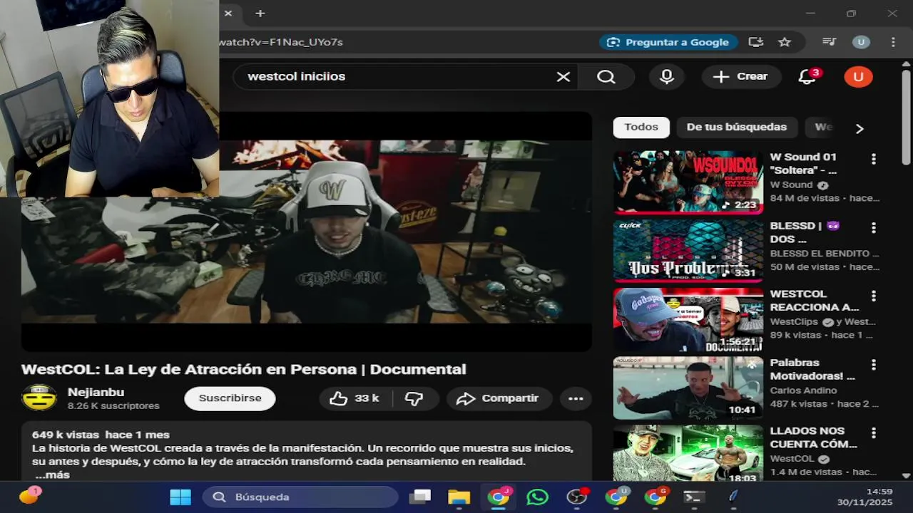Open the media control icon in Chrome toolbar
The height and width of the screenshot is (513, 913).
[829, 42]
